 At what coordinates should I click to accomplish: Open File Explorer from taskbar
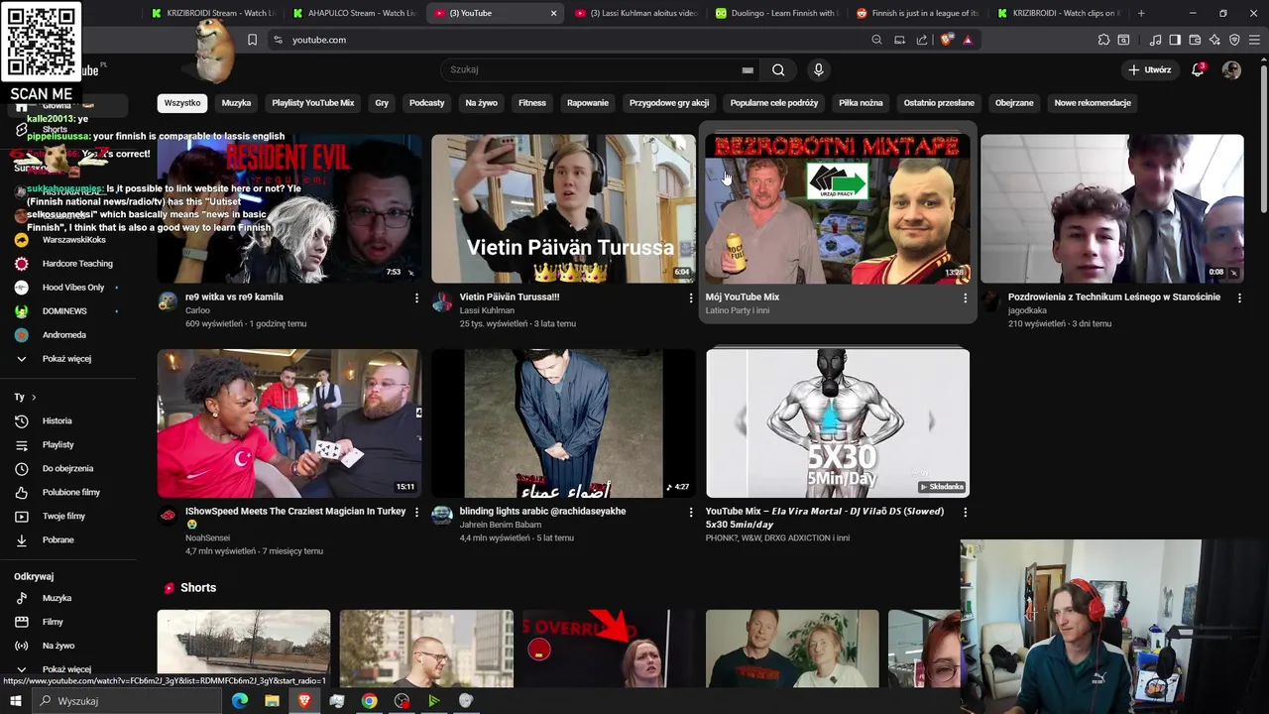272,701
